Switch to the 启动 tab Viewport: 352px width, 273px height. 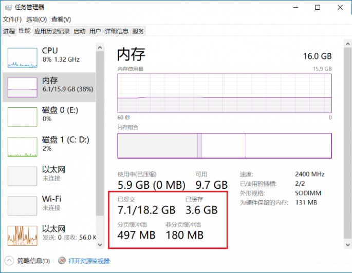(79, 31)
